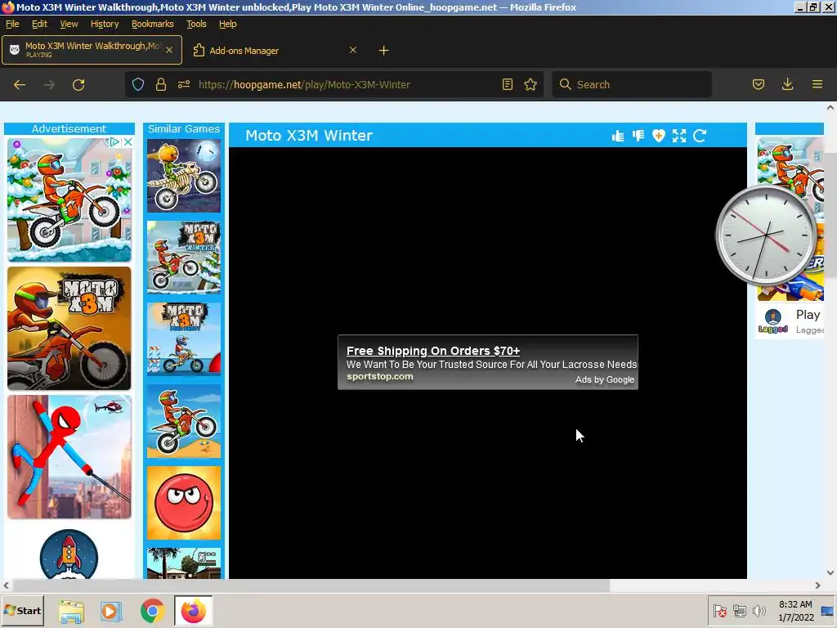The image size is (837, 628).
Task: Click the thumbs down dislike icon
Action: 638,137
